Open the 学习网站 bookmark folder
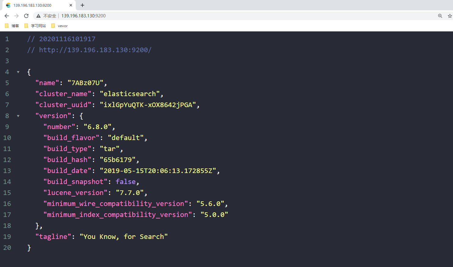The height and width of the screenshot is (267, 453). 35,26
